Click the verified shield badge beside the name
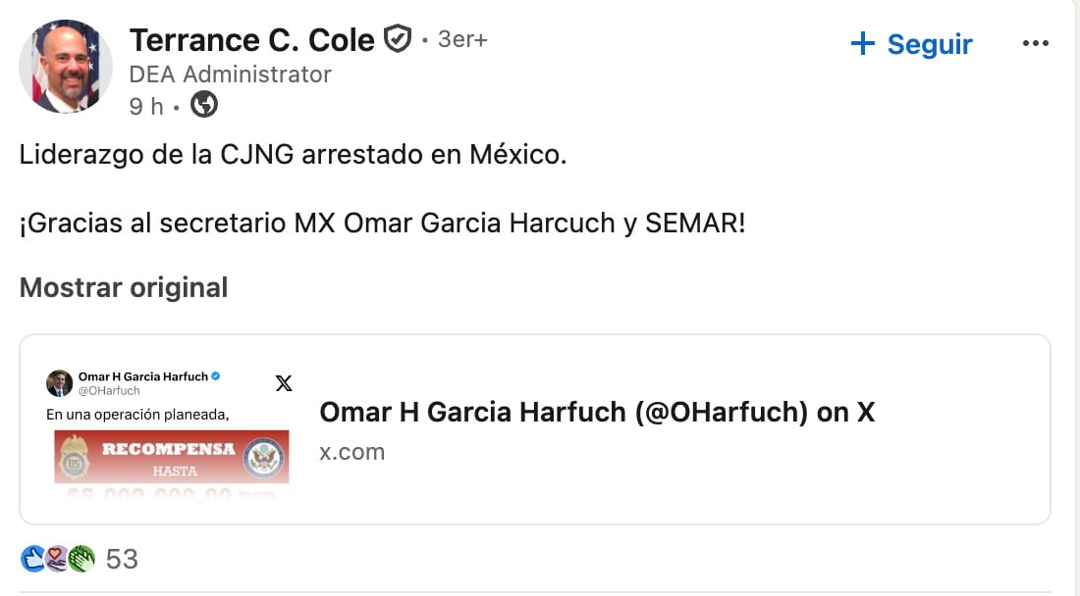This screenshot has height=596, width=1080. click(x=397, y=40)
